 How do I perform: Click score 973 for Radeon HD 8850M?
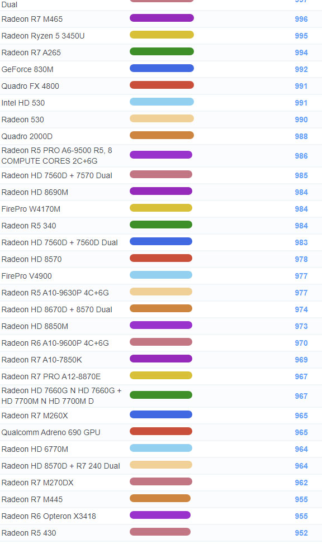[301, 326]
